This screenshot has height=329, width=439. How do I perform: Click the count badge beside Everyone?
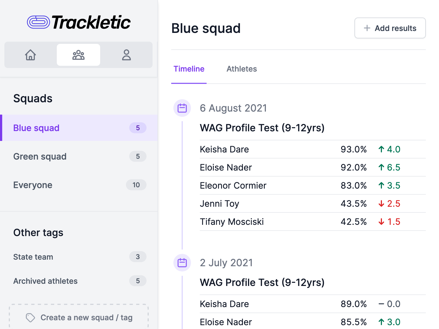136,185
